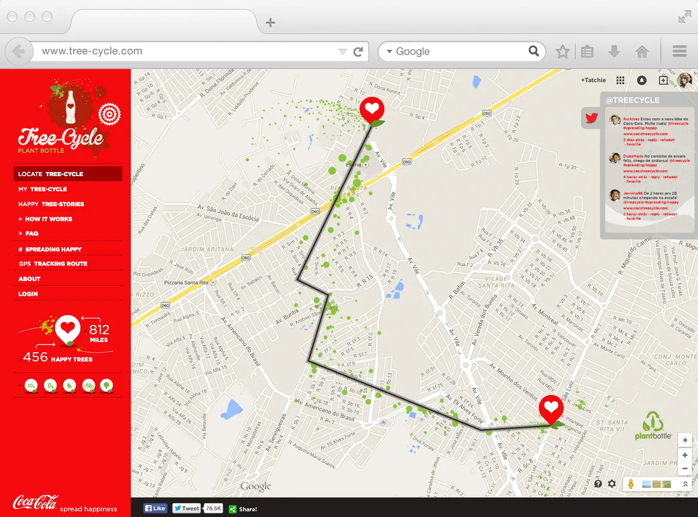Click the plantbottle logo on the map

(x=653, y=425)
